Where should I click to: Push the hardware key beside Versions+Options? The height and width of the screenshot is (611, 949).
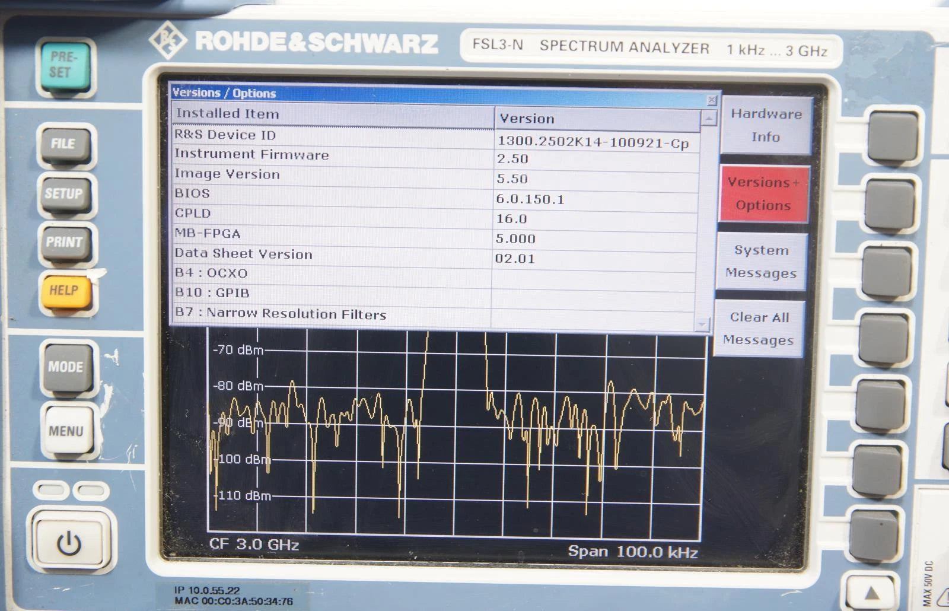click(x=889, y=204)
